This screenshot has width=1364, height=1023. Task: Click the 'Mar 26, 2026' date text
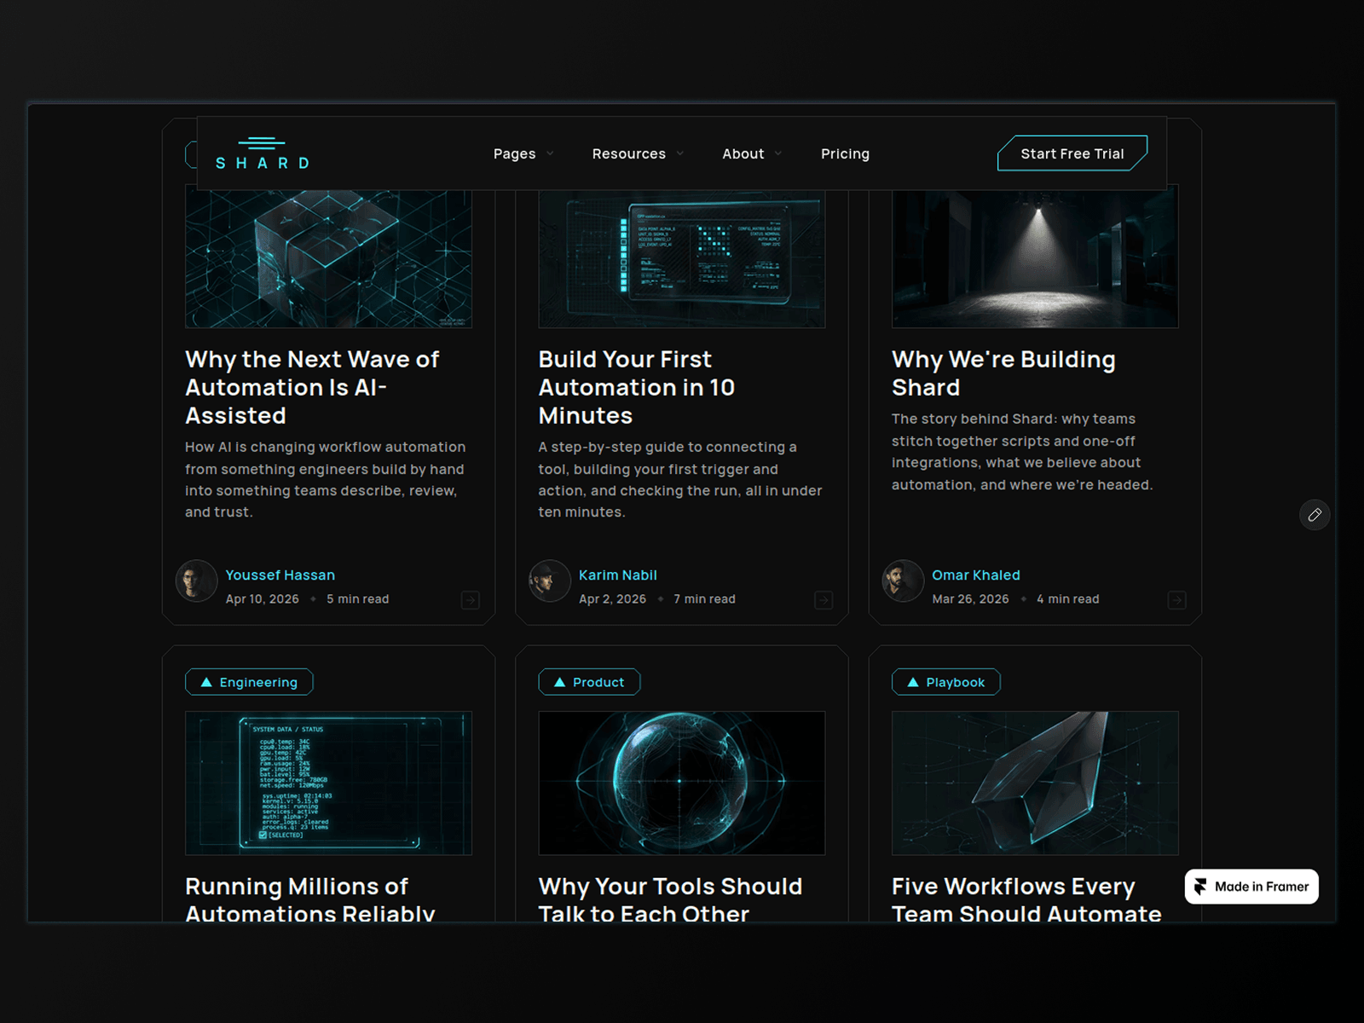point(970,599)
